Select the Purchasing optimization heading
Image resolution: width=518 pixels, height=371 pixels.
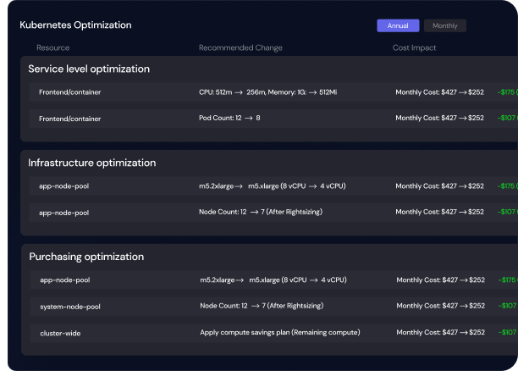coord(86,257)
